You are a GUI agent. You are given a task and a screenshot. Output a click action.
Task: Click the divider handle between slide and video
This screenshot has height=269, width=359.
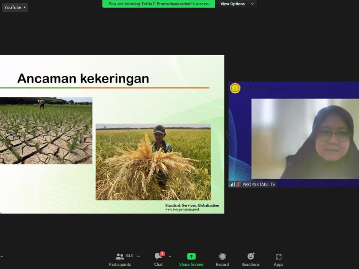(226, 134)
